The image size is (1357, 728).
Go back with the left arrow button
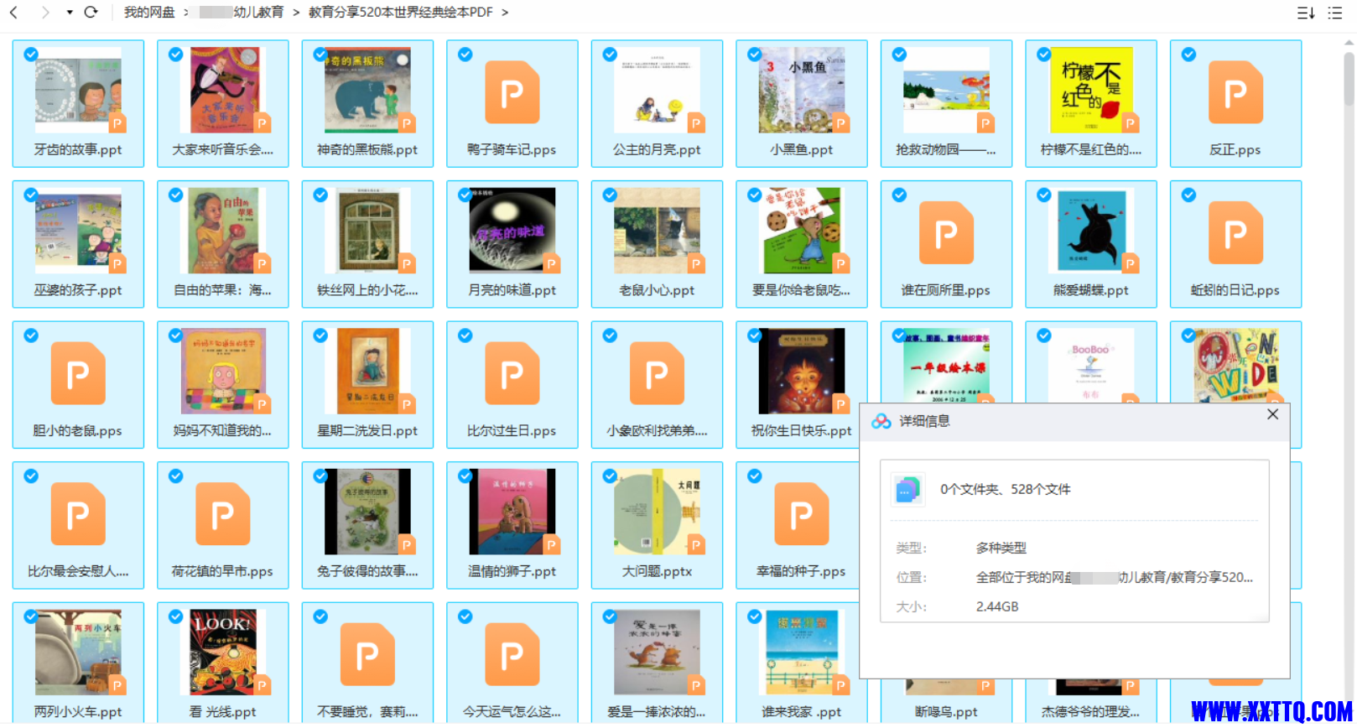pos(13,13)
